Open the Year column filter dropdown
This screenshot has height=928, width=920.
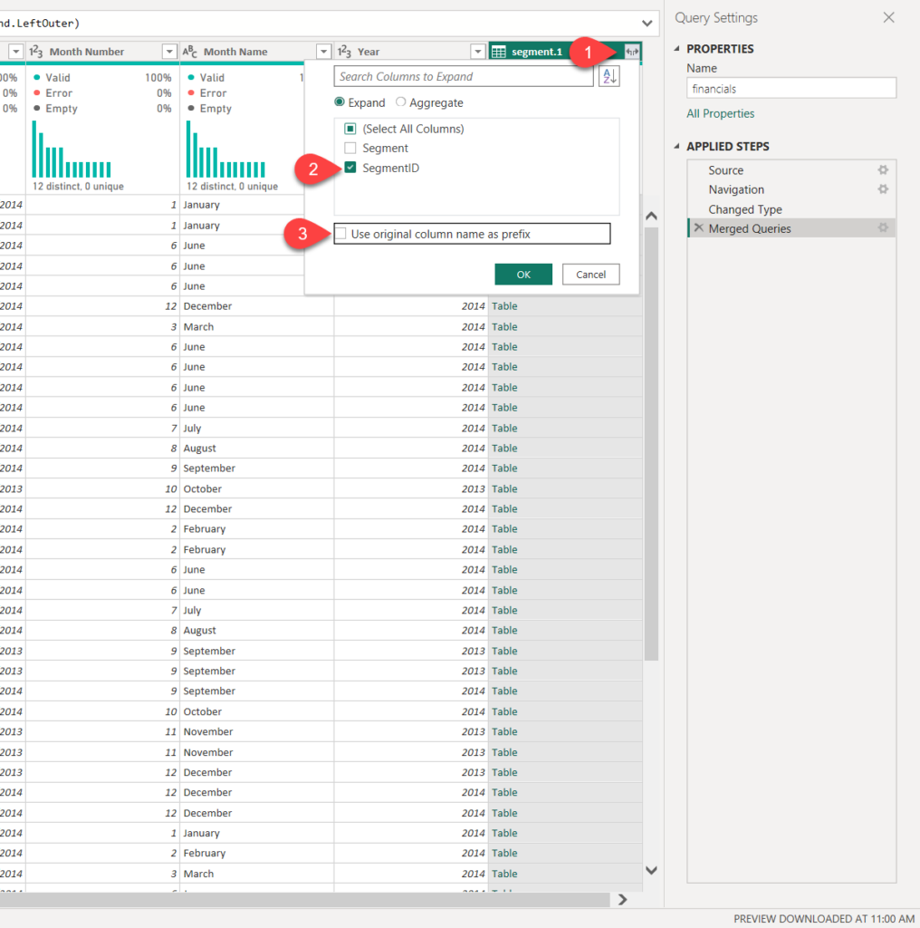(x=478, y=52)
